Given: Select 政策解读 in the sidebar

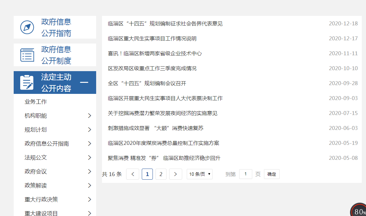Looking at the screenshot, I should [x=36, y=185].
